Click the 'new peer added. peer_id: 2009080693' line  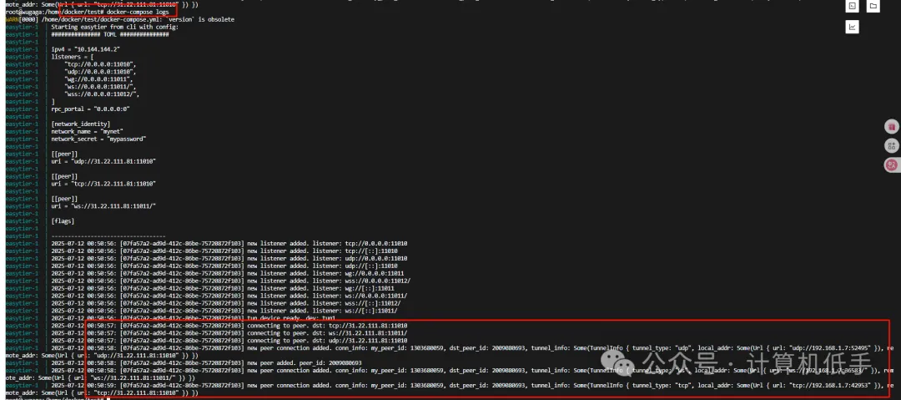(206, 364)
